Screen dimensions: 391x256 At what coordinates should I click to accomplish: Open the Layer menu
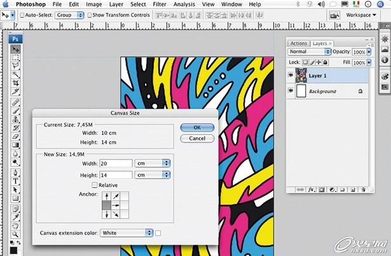116,4
